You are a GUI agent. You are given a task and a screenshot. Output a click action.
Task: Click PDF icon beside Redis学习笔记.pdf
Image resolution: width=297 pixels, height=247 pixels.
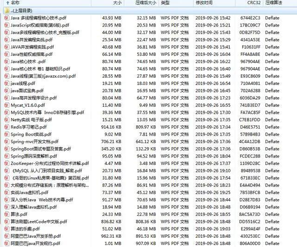pyautogui.click(x=6, y=127)
